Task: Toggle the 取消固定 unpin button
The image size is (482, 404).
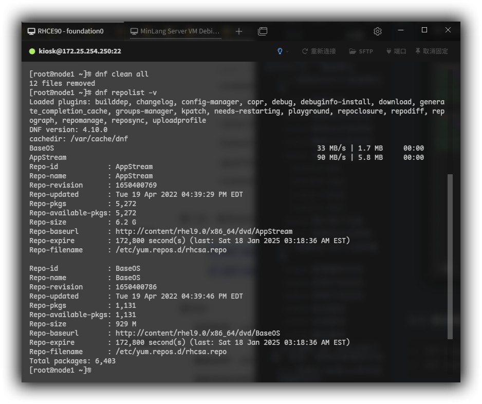Action: click(432, 51)
